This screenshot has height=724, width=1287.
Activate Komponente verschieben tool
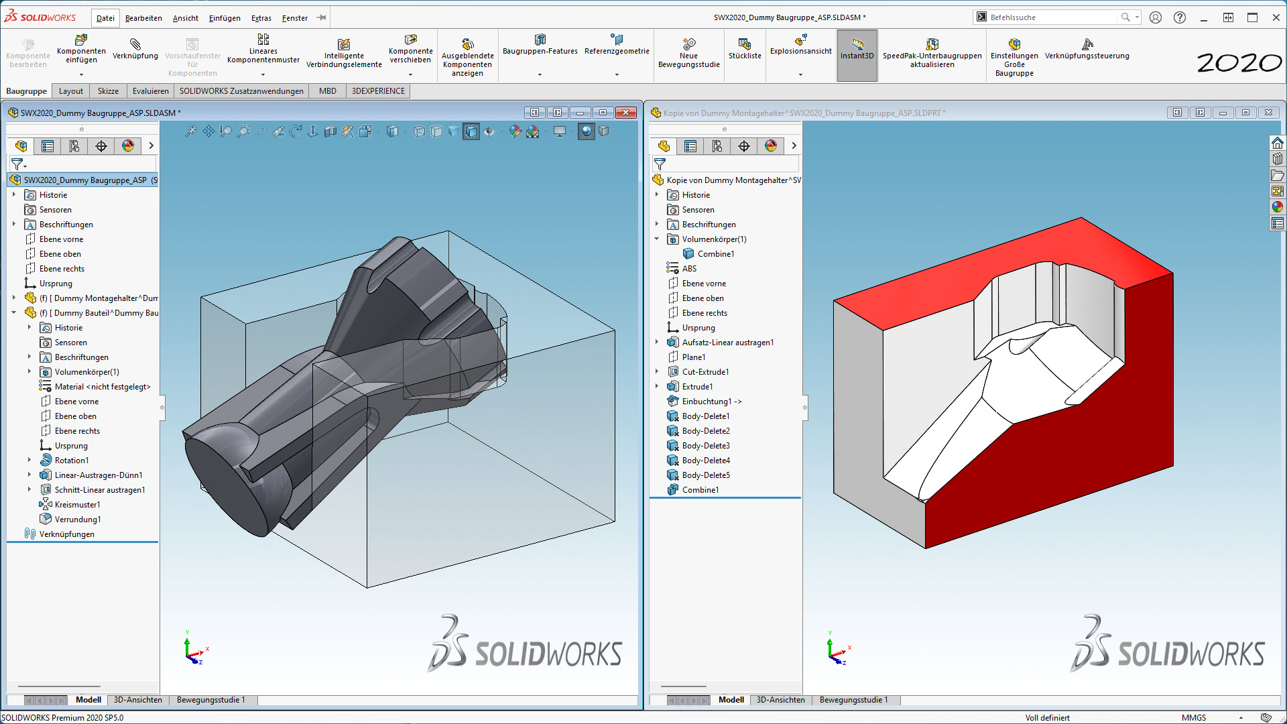(410, 50)
